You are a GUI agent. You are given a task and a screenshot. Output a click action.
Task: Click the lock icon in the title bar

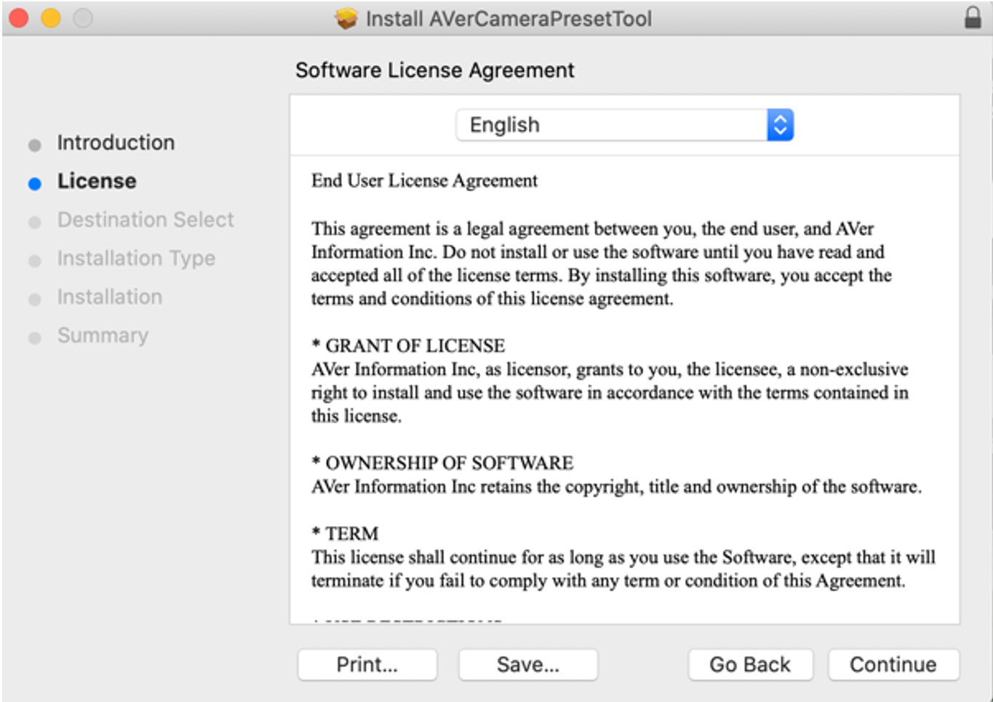[973, 17]
